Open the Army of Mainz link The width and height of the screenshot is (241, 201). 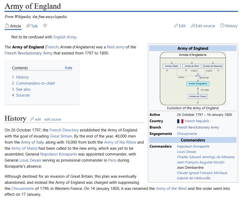pos(24,148)
